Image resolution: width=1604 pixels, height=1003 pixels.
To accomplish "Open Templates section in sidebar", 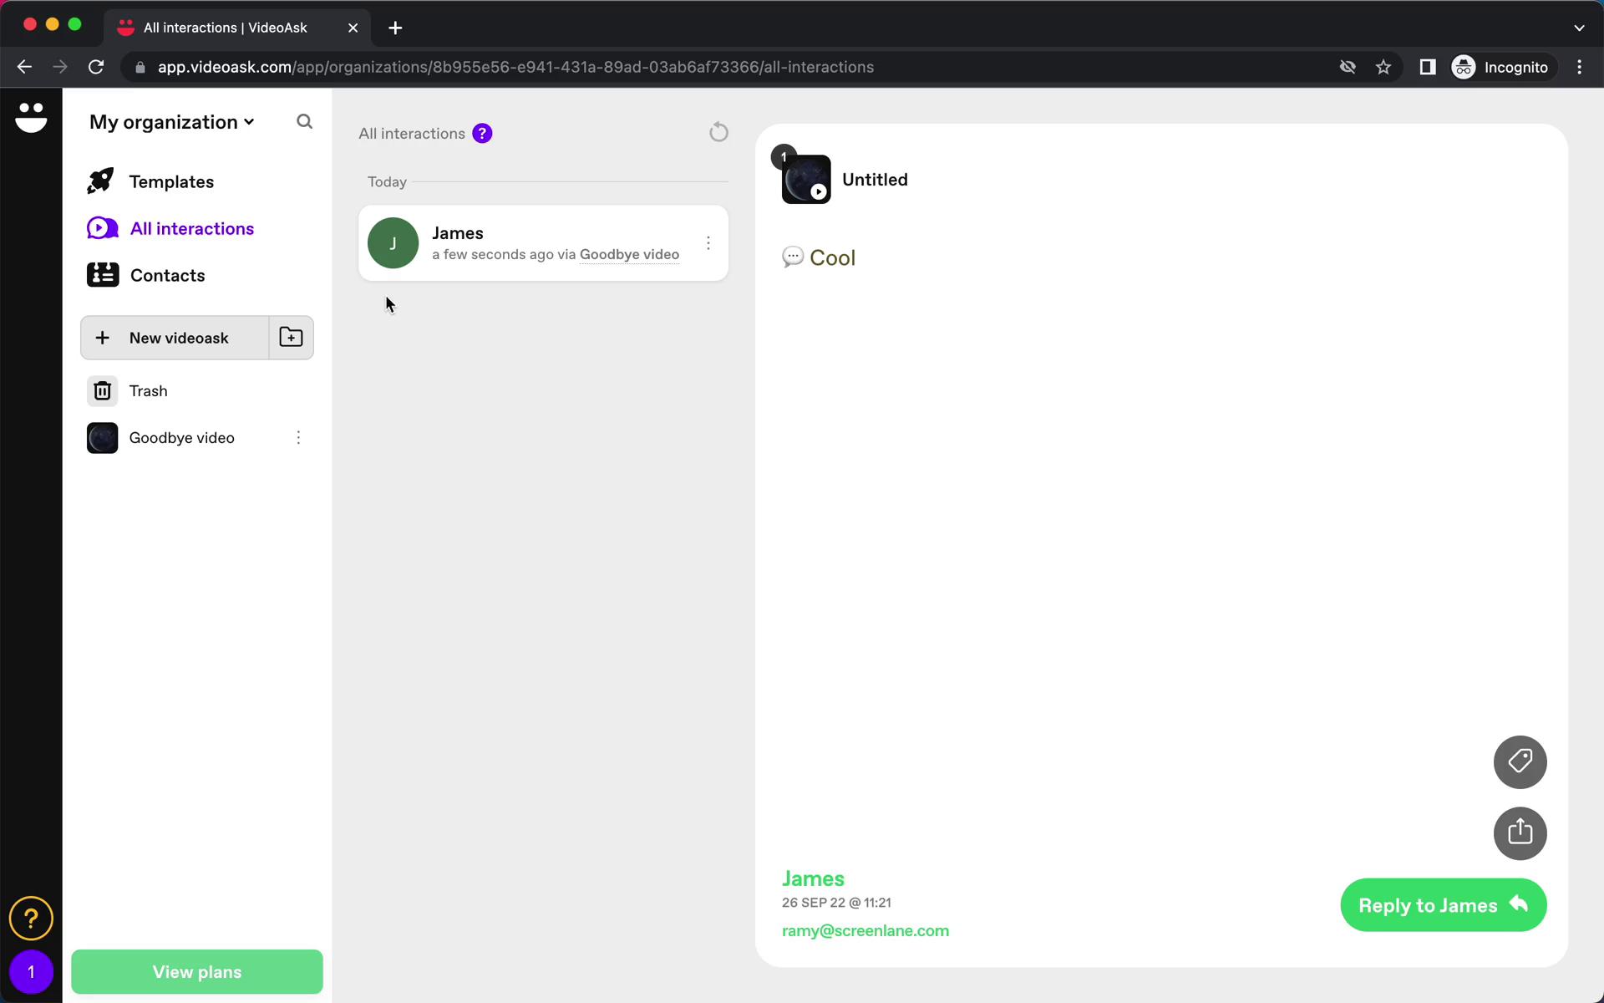I will coord(171,181).
